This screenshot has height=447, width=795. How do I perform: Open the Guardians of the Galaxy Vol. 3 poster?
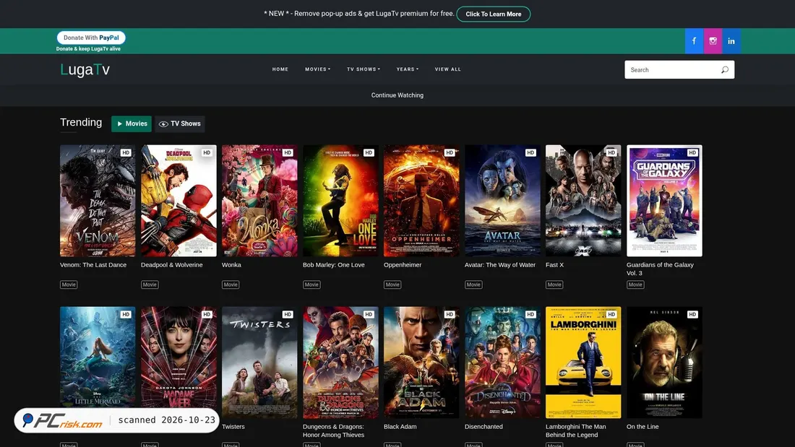[x=664, y=201]
